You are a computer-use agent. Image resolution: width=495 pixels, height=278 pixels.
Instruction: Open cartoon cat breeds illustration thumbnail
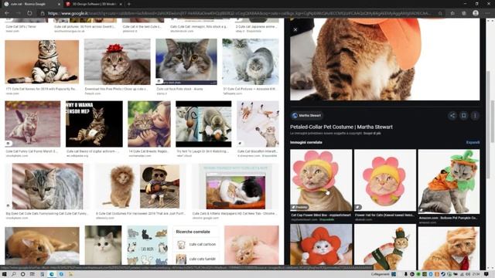tap(147, 246)
